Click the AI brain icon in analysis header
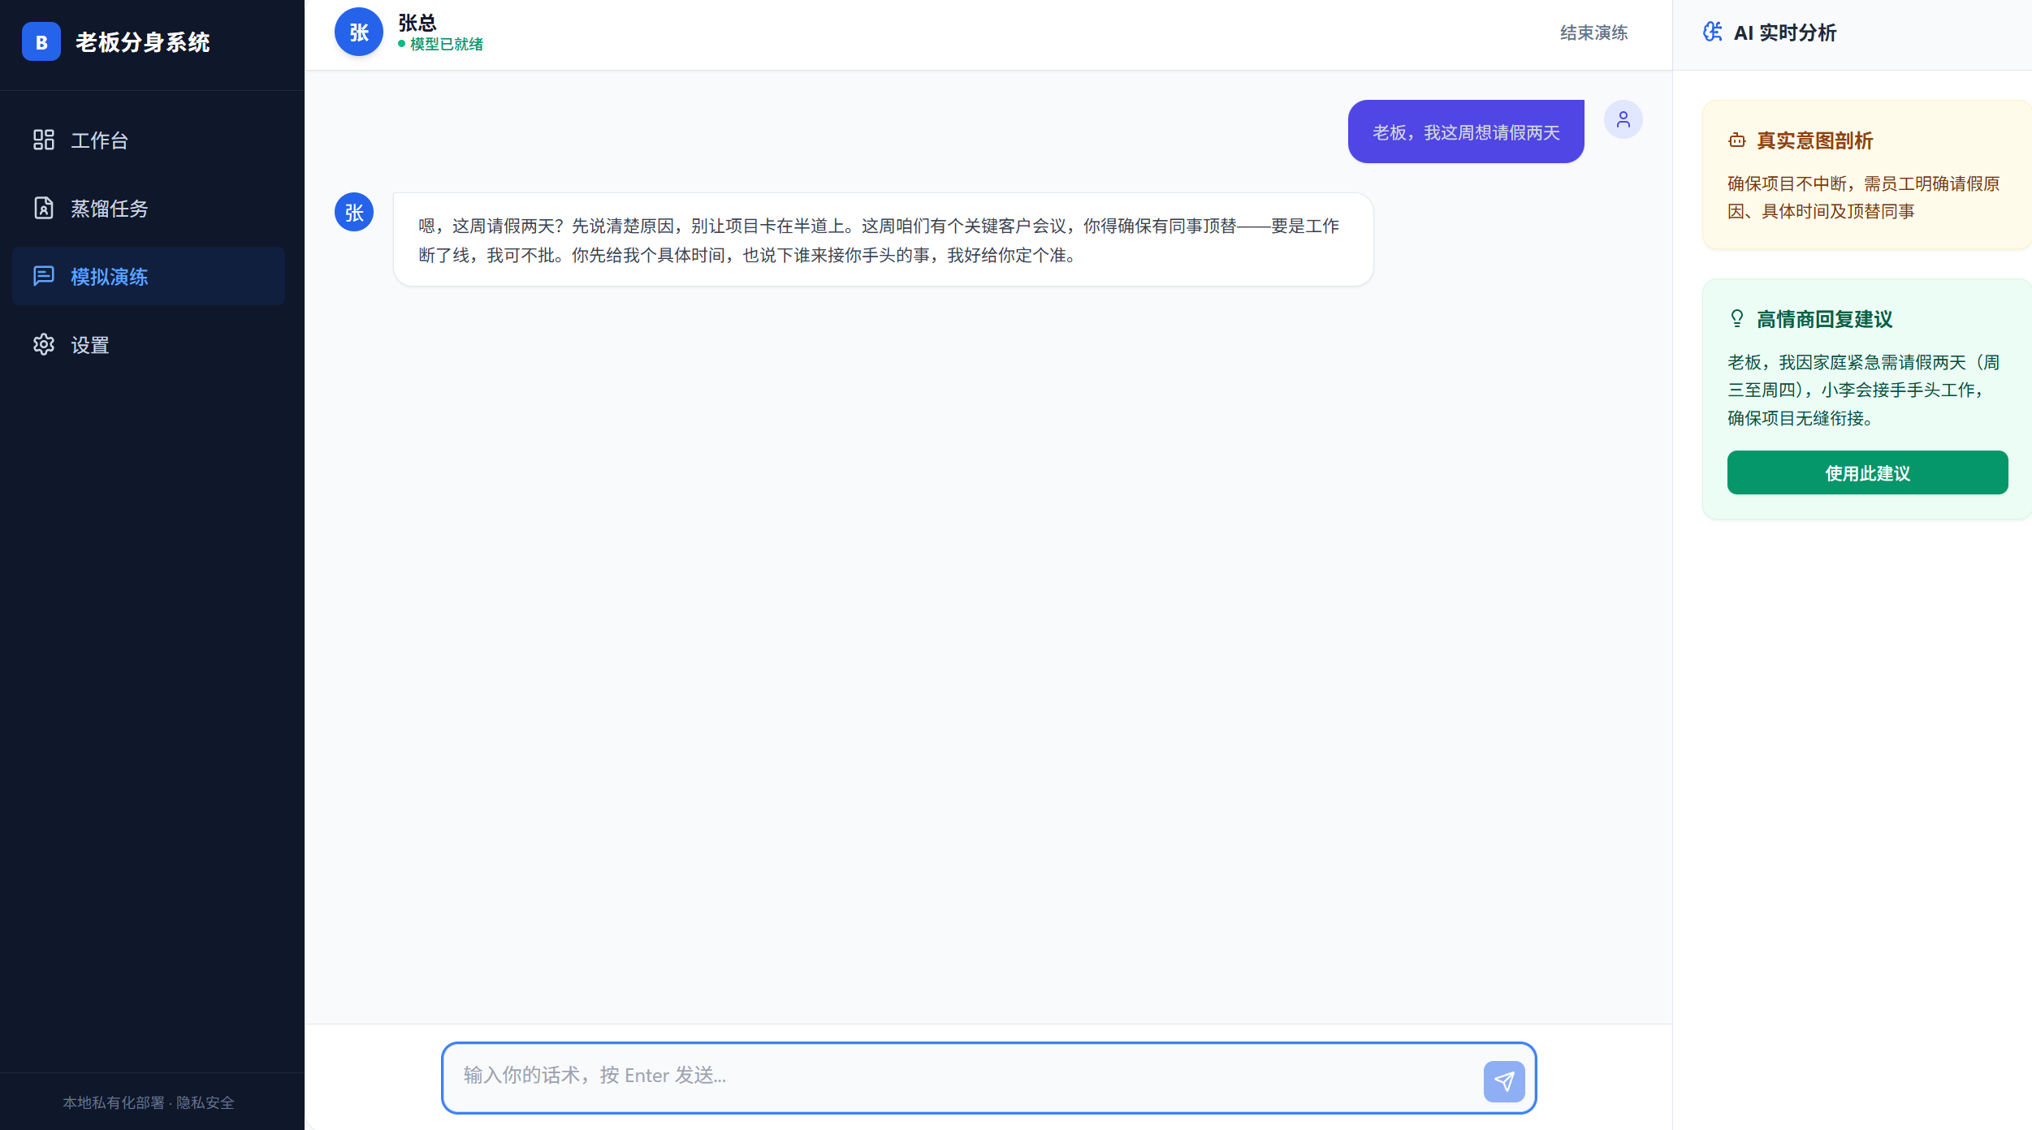 pyautogui.click(x=1712, y=32)
